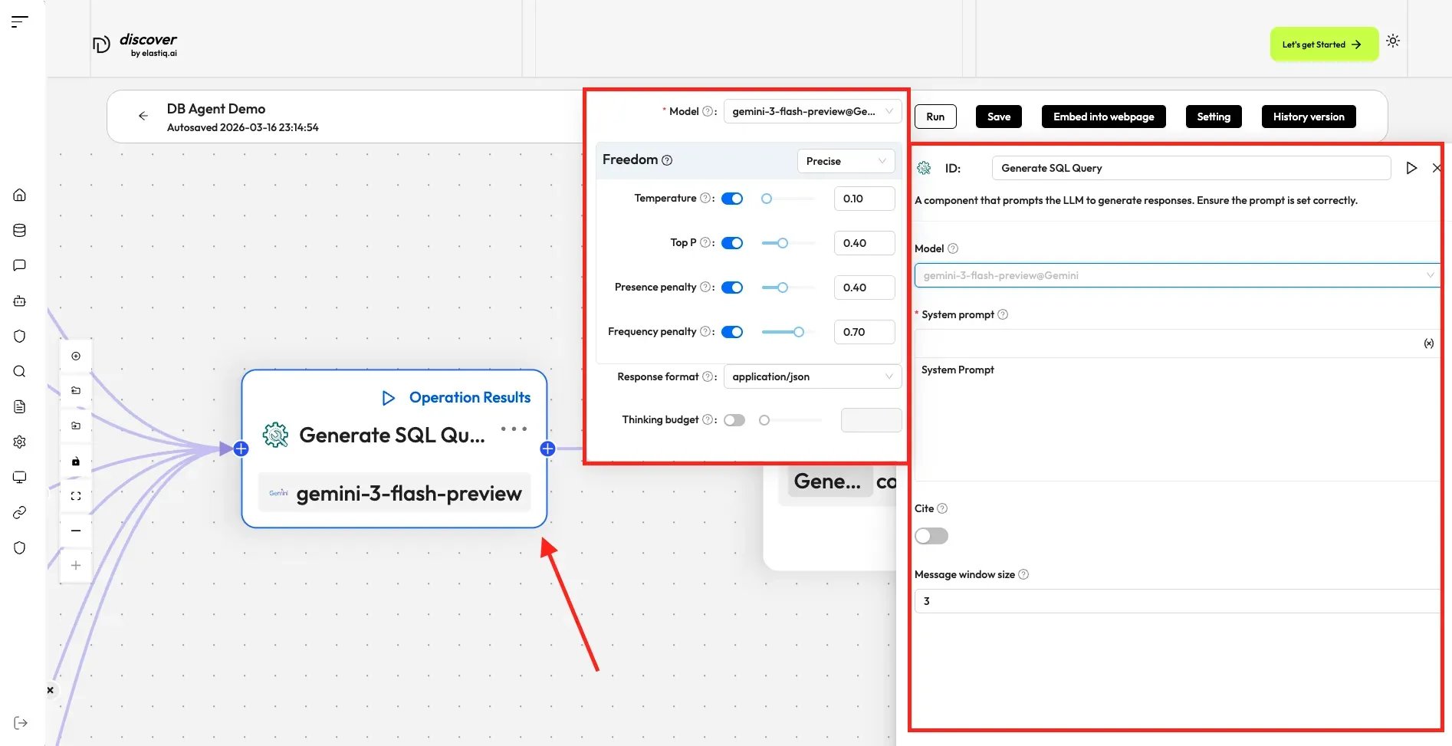
Task: Open the Freedom Precise dropdown
Action: click(846, 161)
